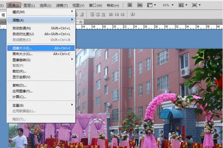Open the 滤镜(T) filter menu
223x148 pixels.
click(x=62, y=6)
